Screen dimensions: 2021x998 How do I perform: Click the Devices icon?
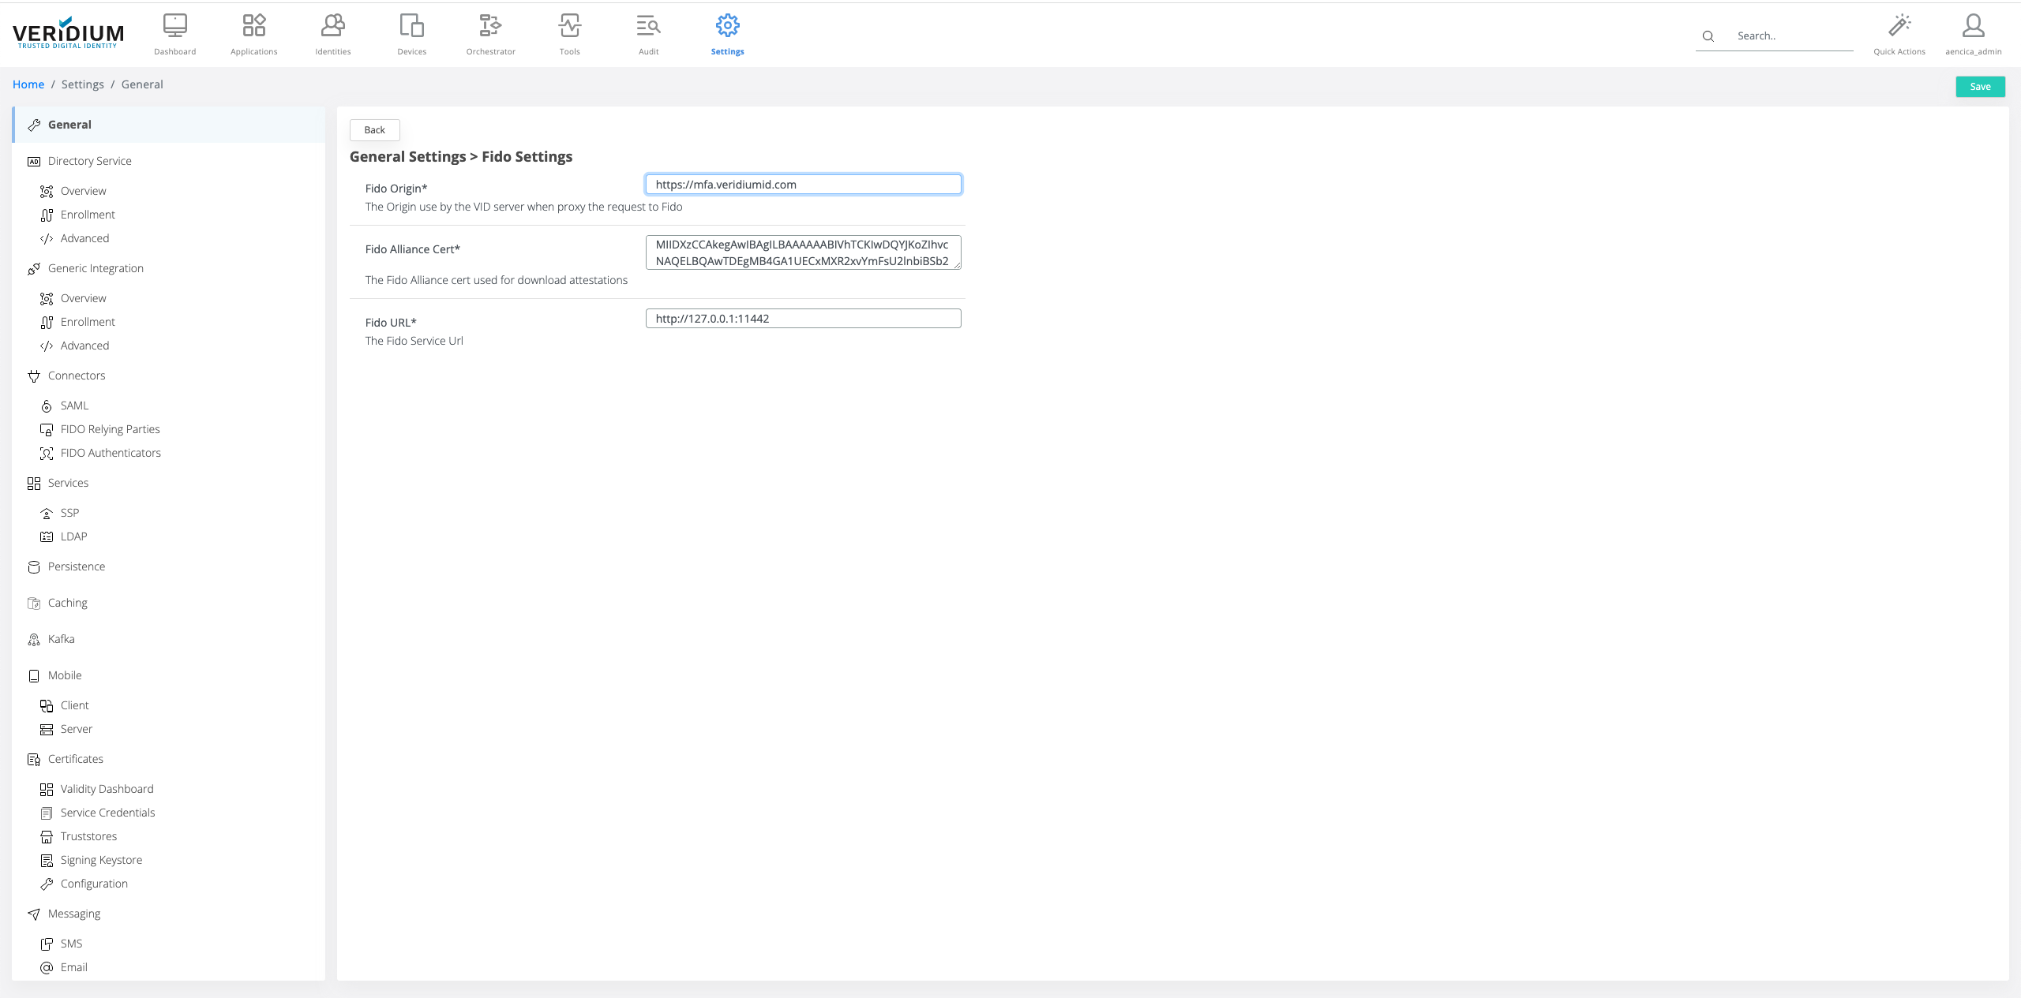pyautogui.click(x=411, y=34)
